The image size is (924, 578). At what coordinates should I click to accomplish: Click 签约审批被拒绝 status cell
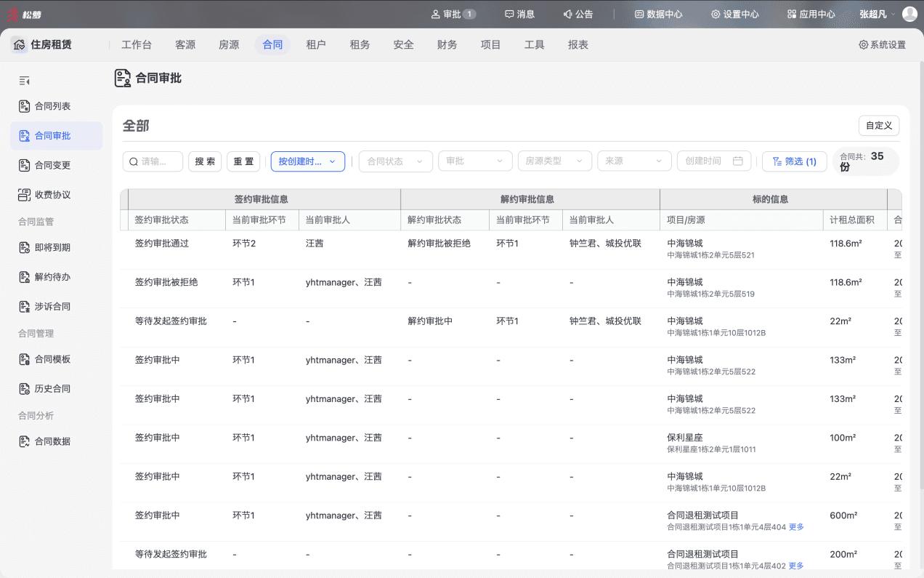point(166,282)
